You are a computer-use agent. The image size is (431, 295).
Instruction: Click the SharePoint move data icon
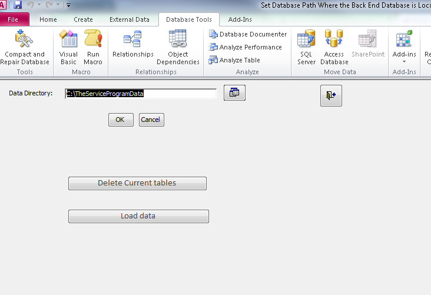[367, 38]
